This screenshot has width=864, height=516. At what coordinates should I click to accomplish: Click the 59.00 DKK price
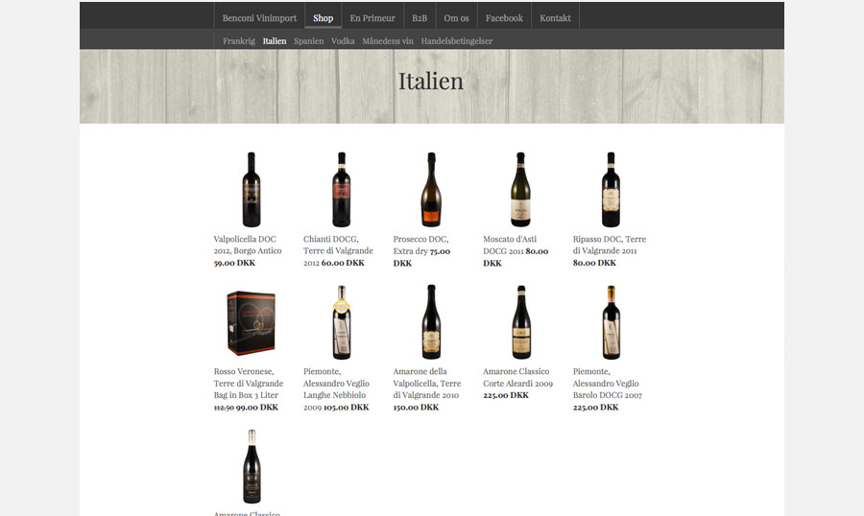click(234, 263)
